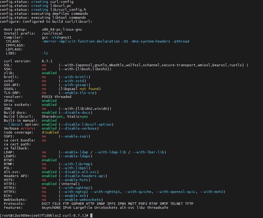The image size is (263, 218).
Task: Select the "--with-msh3" option text
Action: coord(211,192)
